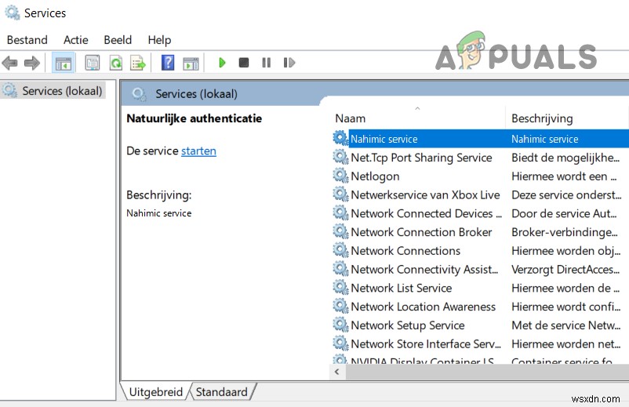Click gear icon of Network Connection Broker

340,231
